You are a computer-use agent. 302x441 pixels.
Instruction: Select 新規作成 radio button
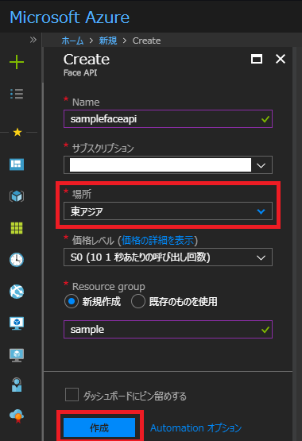pos(72,301)
